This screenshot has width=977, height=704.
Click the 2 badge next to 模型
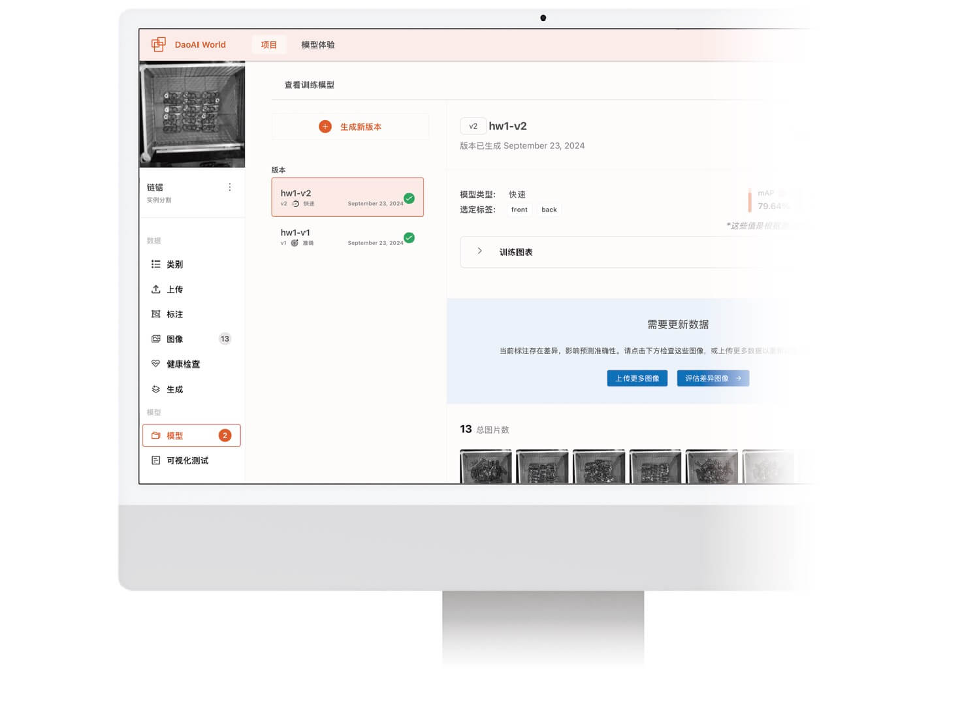point(225,435)
